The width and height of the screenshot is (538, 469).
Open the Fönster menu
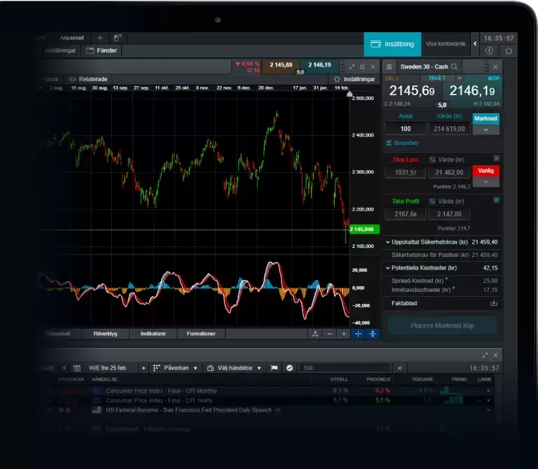pyautogui.click(x=102, y=50)
